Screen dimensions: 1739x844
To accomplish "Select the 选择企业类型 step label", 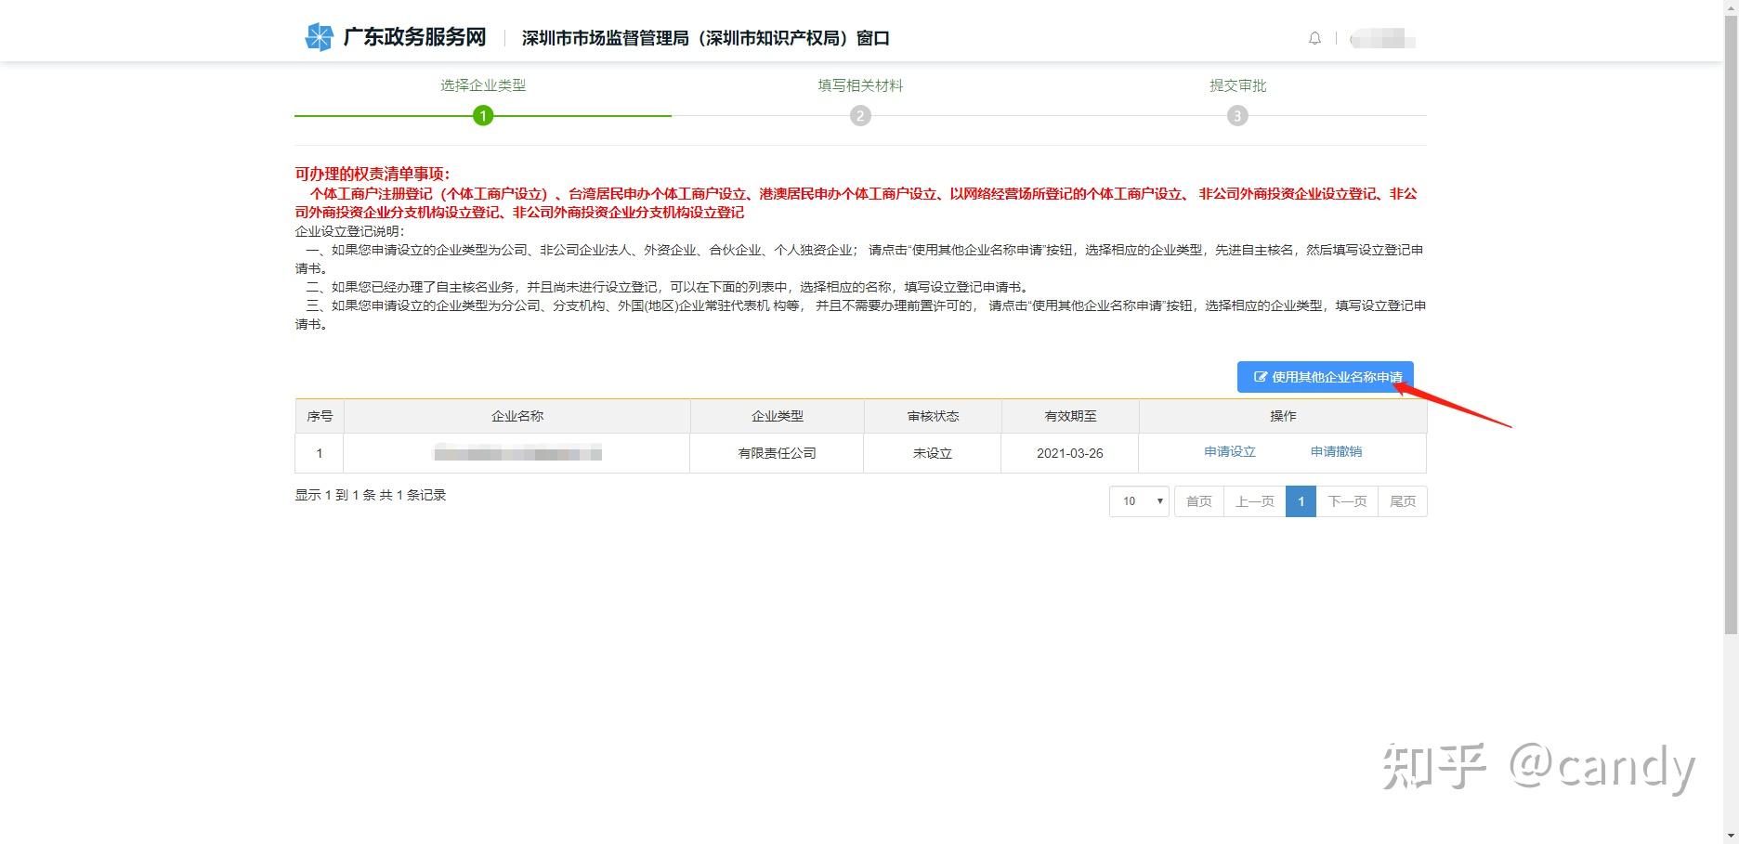I will pyautogui.click(x=483, y=85).
